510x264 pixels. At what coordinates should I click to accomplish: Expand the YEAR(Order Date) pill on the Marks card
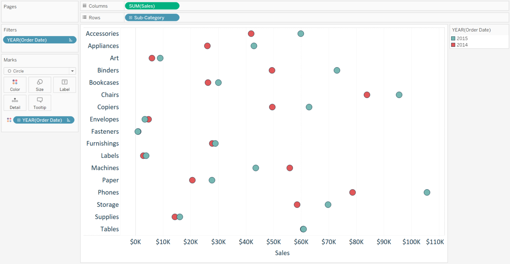[19, 120]
